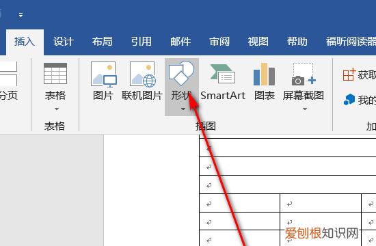Expand the 表格 dropdown arrow
376x246 pixels.
pos(57,109)
